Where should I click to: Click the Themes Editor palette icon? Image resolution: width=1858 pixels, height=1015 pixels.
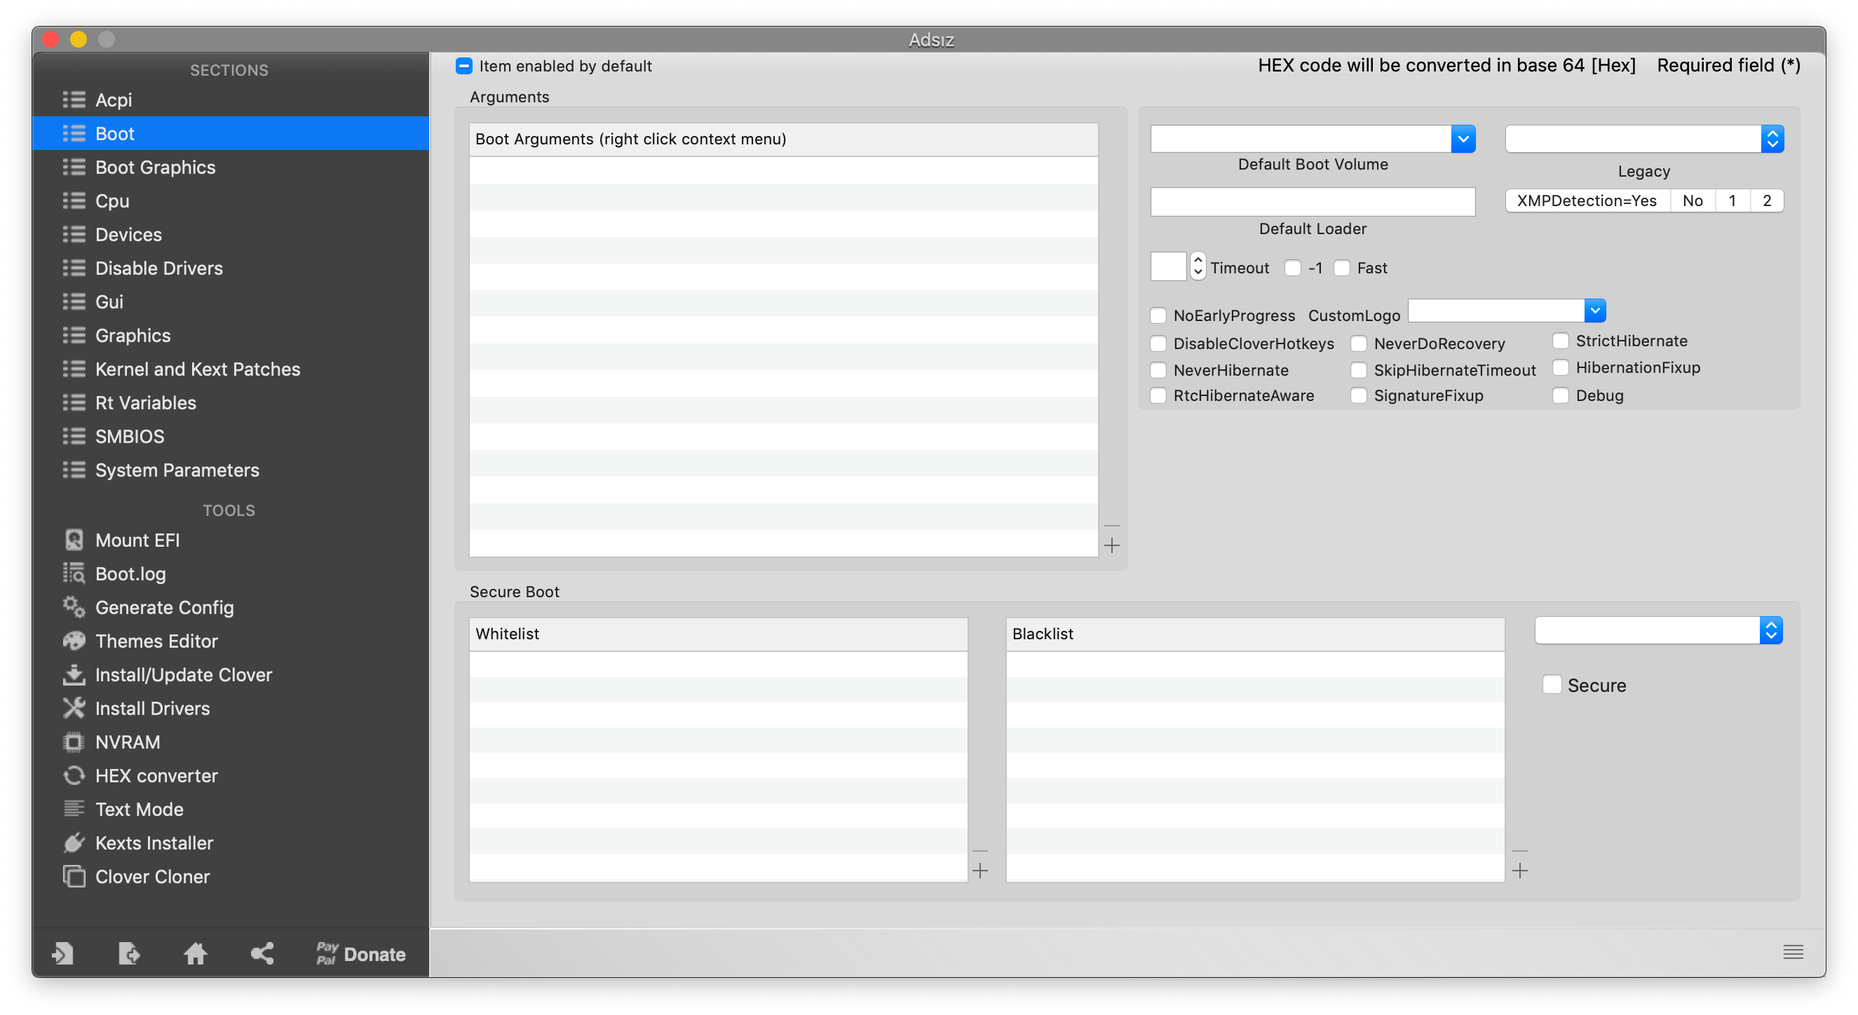click(74, 640)
